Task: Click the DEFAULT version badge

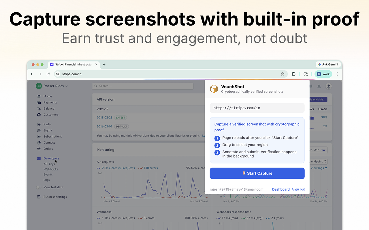Action: click(121, 126)
